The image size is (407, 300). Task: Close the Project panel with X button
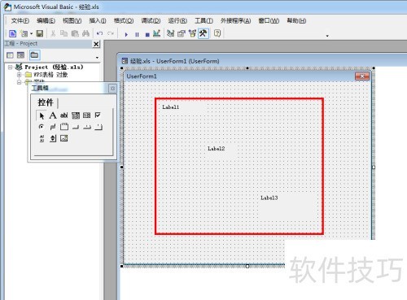pos(96,44)
